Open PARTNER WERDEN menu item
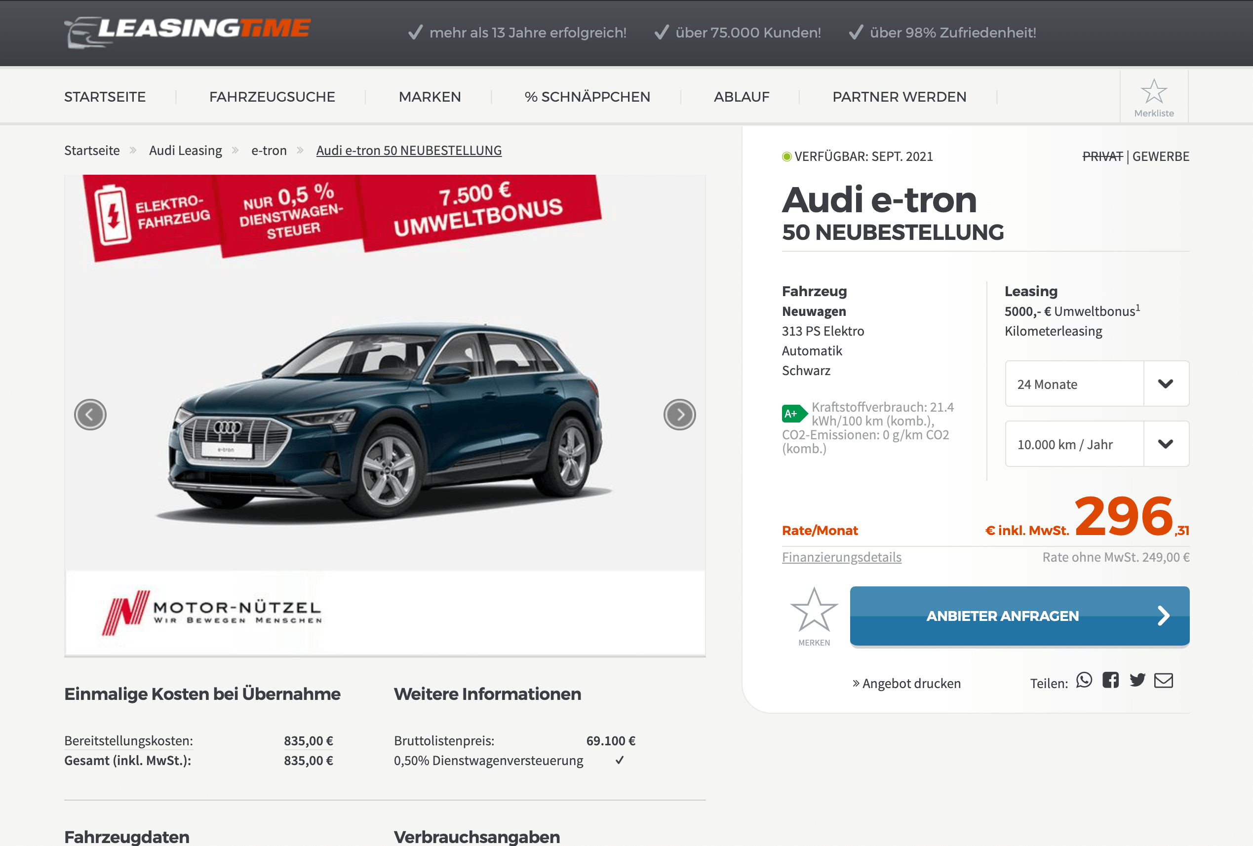 [x=900, y=97]
